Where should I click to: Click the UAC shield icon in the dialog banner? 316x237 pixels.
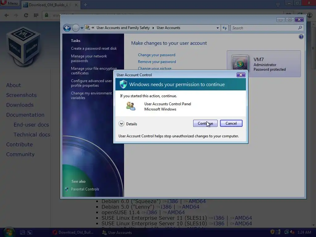123,84
